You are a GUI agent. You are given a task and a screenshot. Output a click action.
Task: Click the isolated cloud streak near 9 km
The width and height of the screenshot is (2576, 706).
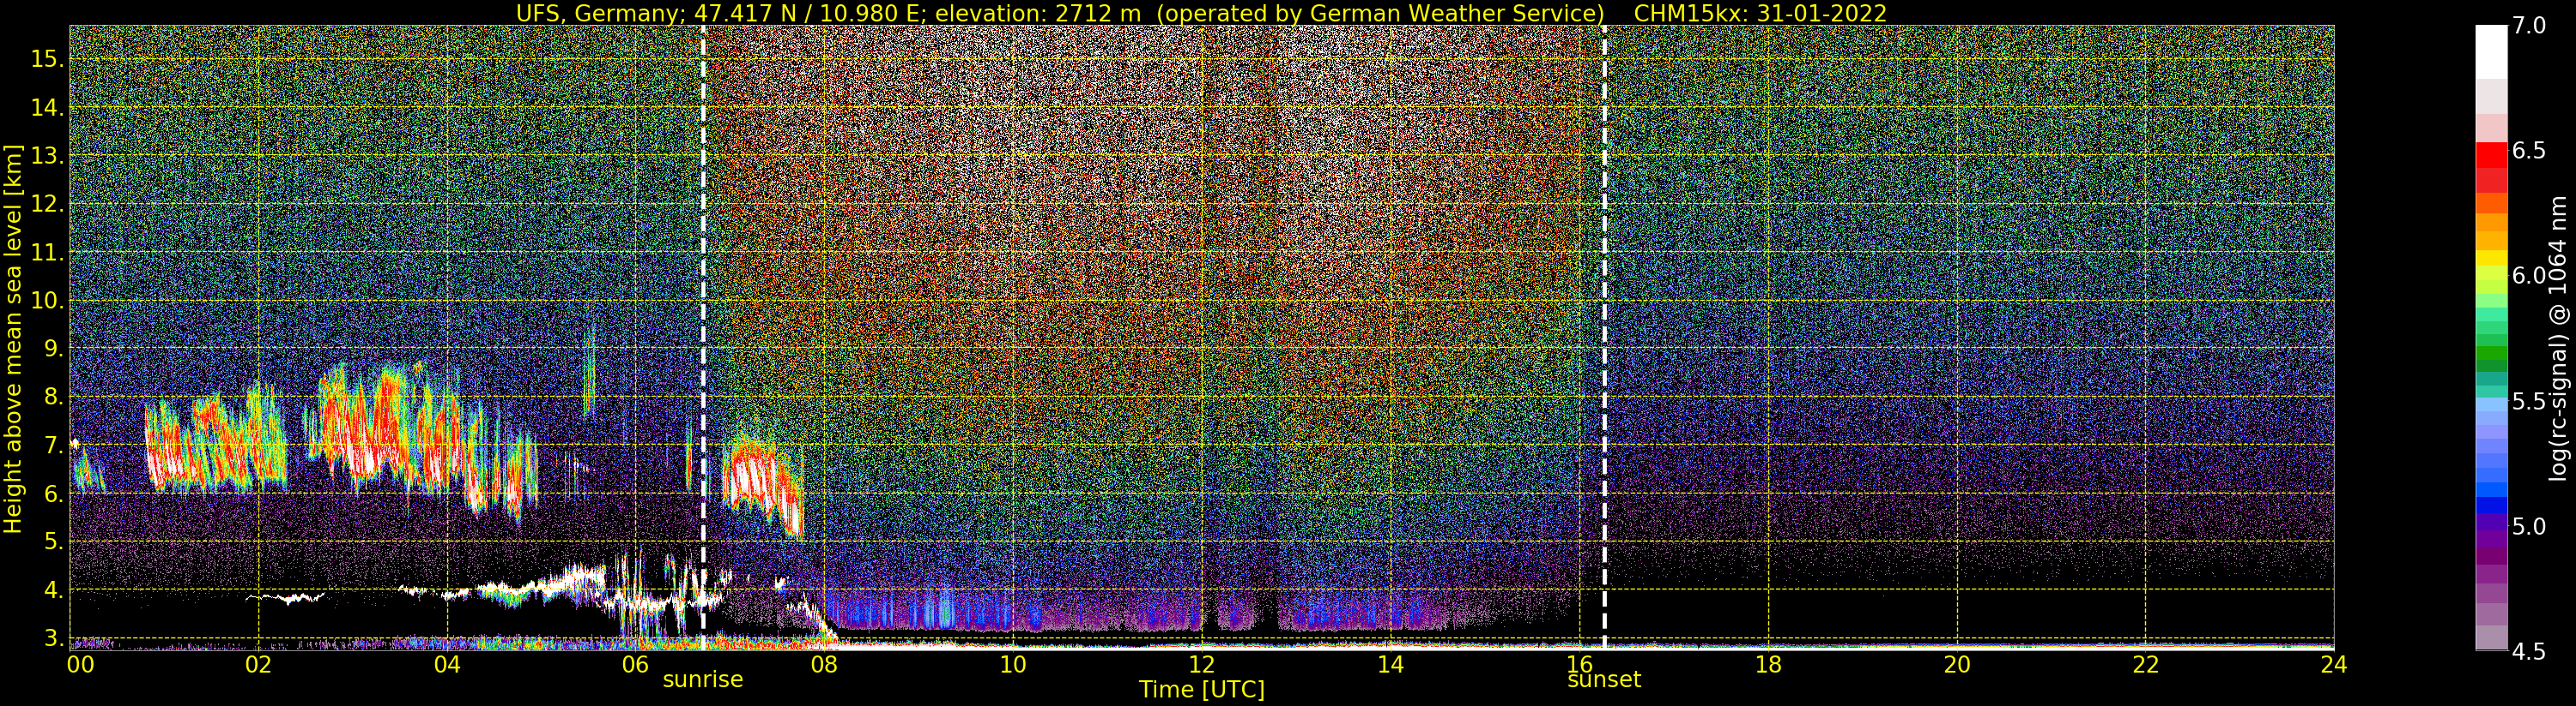589,369
